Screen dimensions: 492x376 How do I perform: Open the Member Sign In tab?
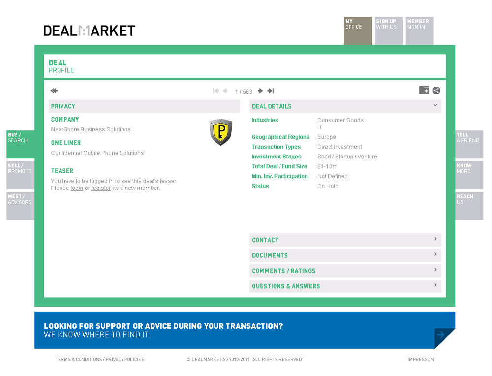click(x=420, y=31)
